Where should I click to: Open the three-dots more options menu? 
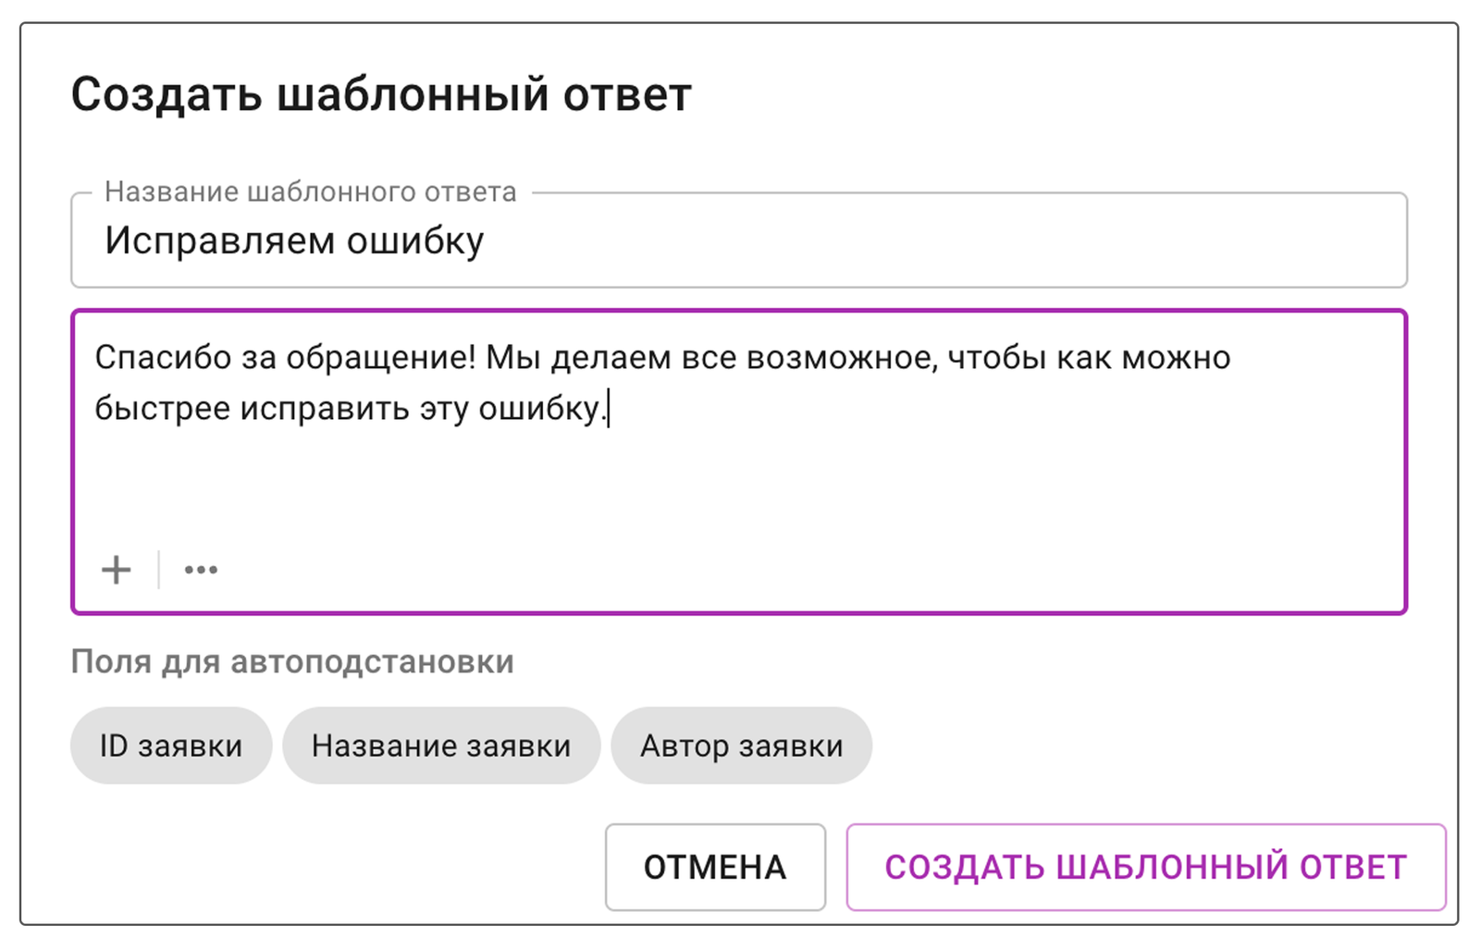(201, 570)
